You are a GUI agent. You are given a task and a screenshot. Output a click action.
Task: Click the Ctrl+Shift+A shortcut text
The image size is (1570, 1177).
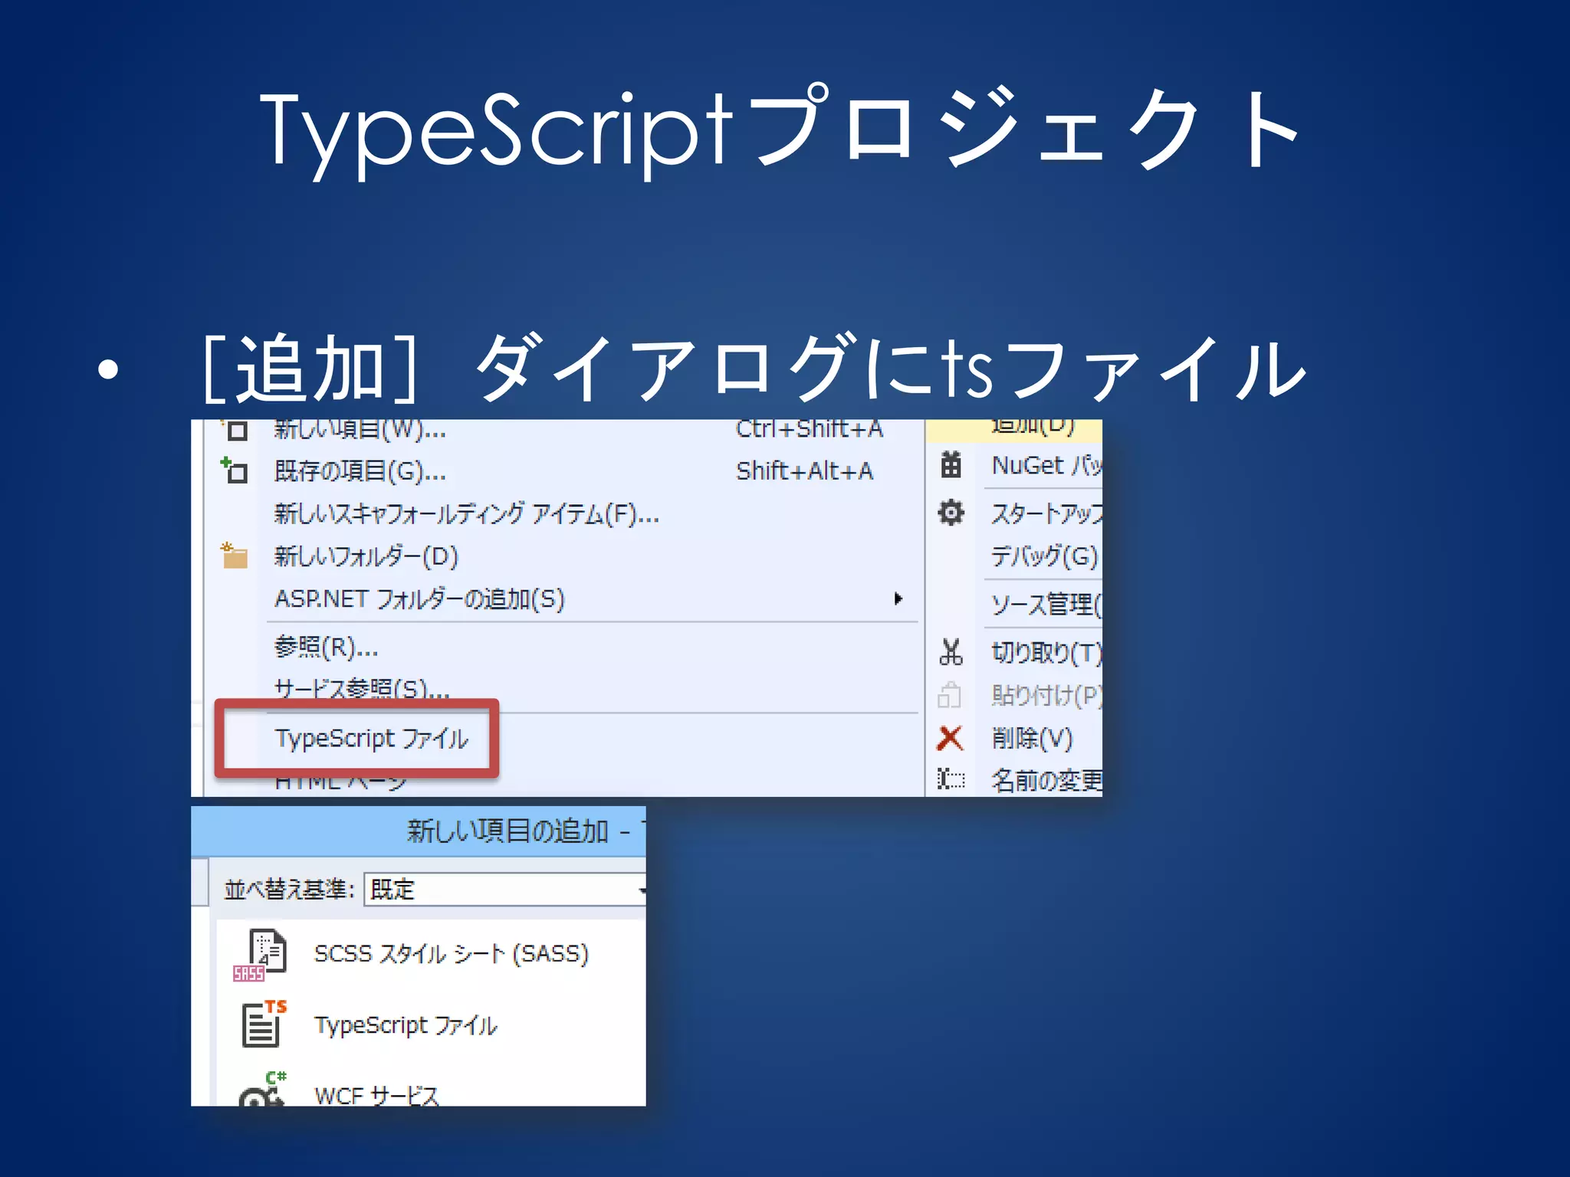810,429
